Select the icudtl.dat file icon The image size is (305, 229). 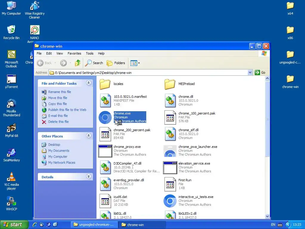click(x=105, y=201)
